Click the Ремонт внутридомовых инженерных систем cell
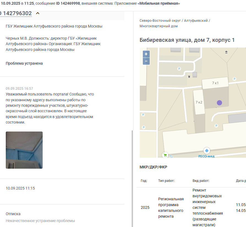Viewport: 246px width, 227px height. click(207, 207)
